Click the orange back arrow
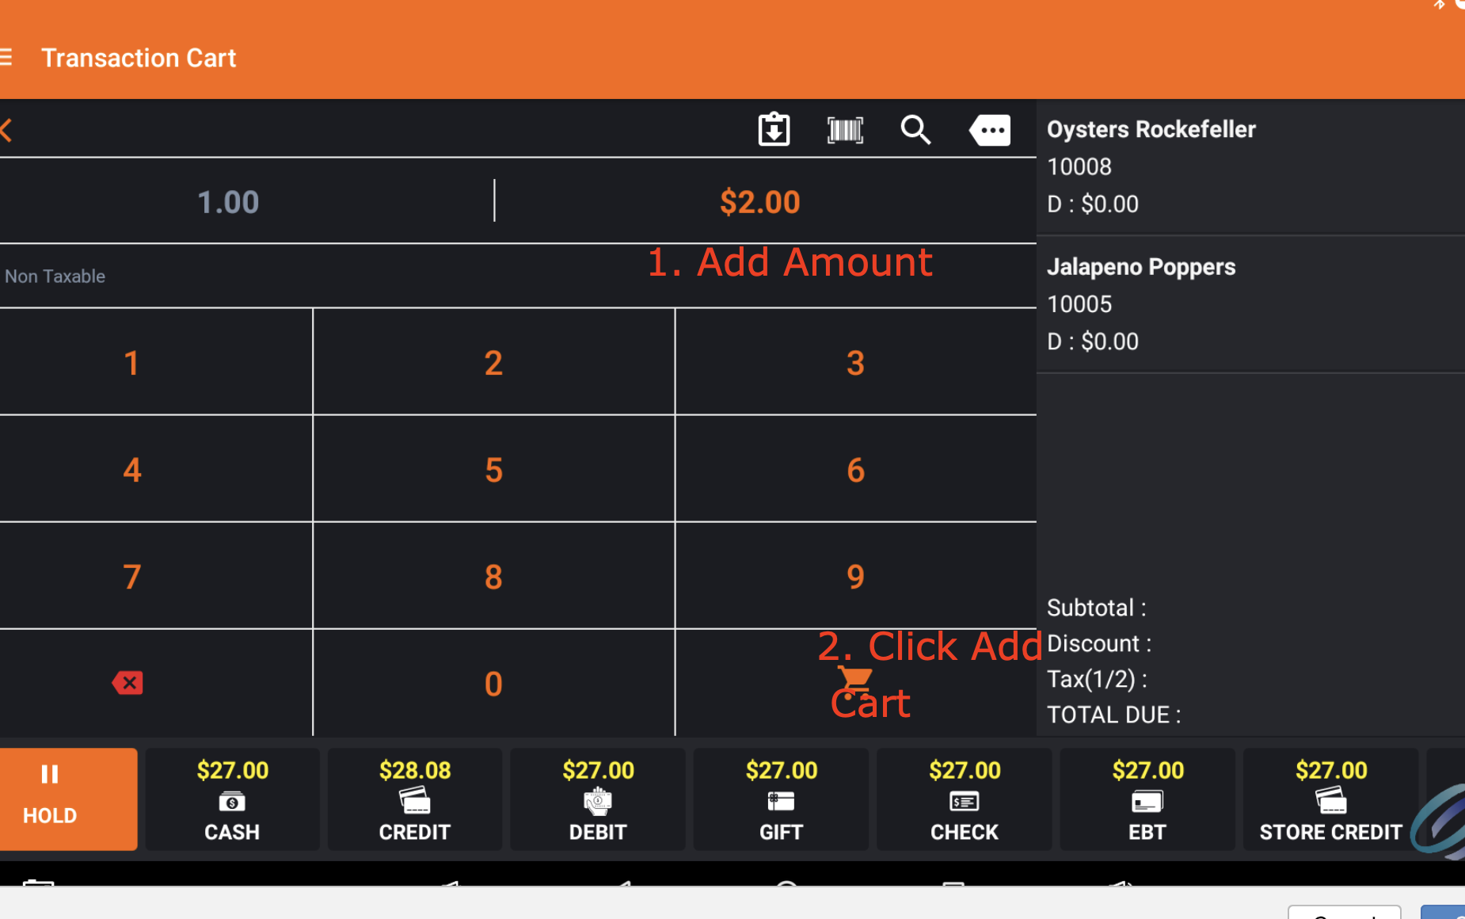1465x919 pixels. (7, 130)
